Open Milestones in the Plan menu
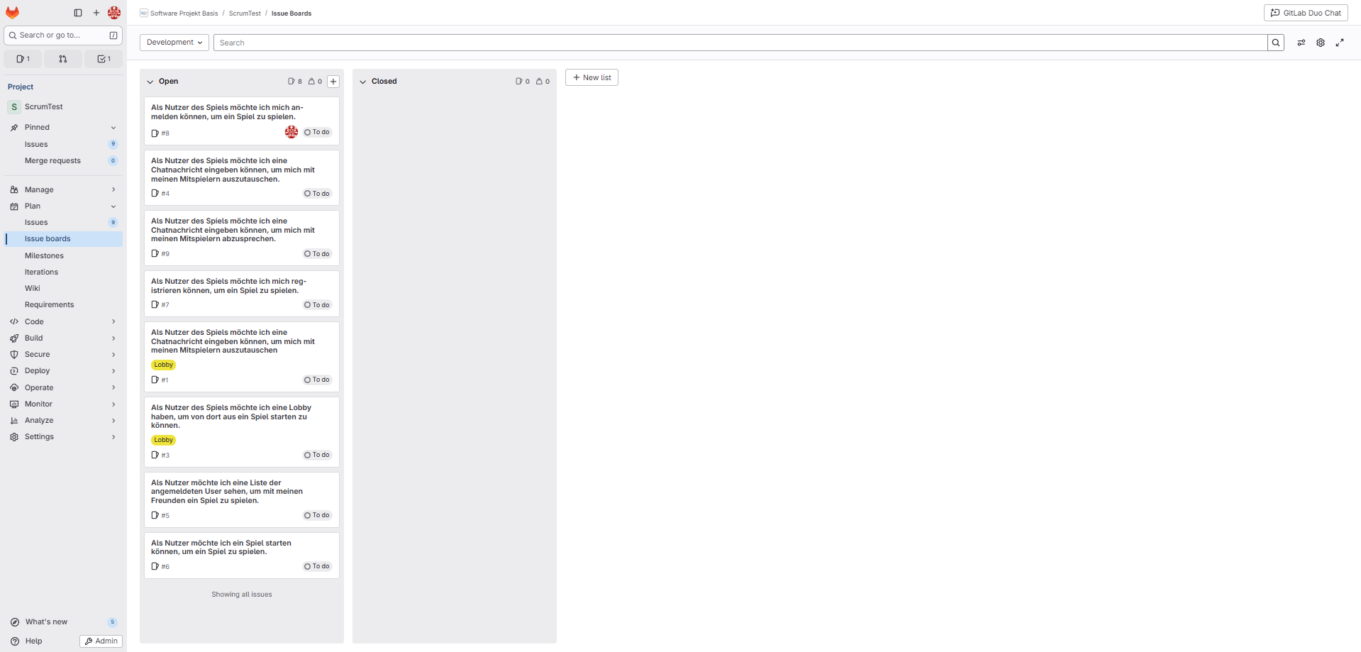1361x652 pixels. (x=44, y=255)
